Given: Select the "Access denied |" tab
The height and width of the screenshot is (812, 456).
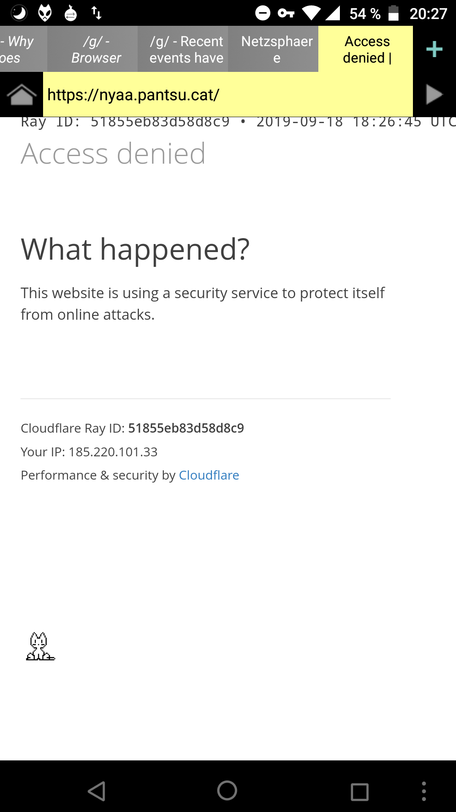Looking at the screenshot, I should 366,49.
